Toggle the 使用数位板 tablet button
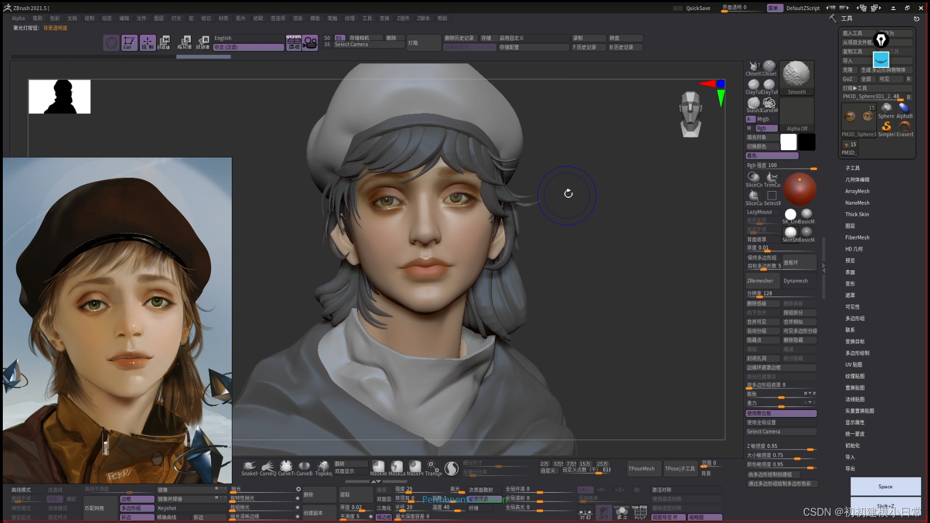 [781, 413]
